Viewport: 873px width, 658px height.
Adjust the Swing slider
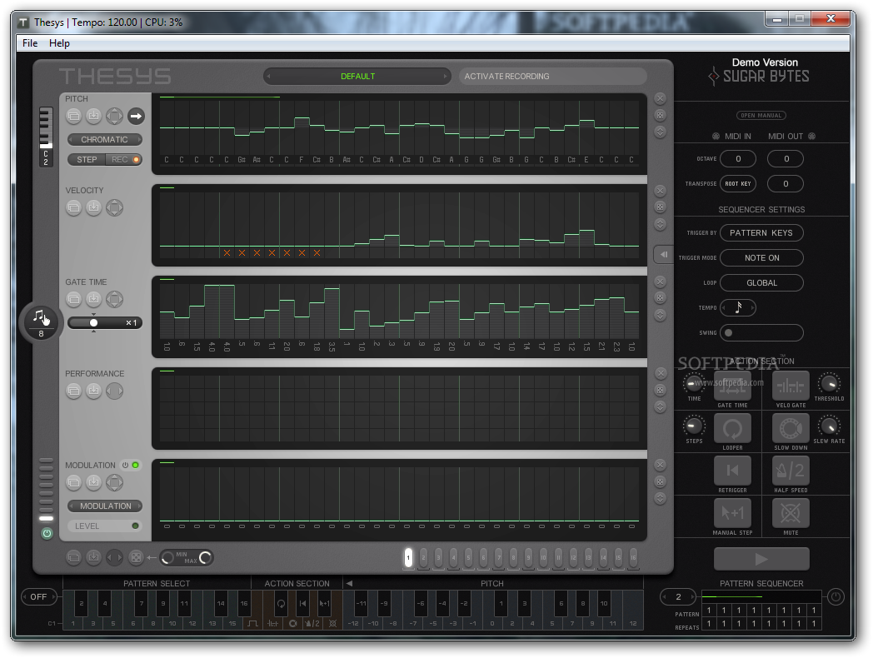click(761, 333)
